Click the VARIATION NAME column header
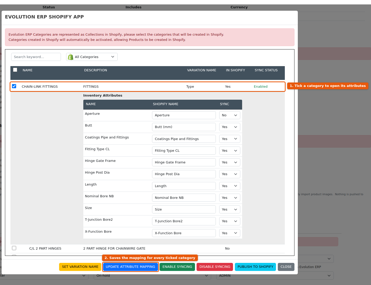 [x=202, y=70]
